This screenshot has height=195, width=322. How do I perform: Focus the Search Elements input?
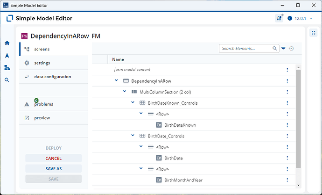[x=249, y=49]
